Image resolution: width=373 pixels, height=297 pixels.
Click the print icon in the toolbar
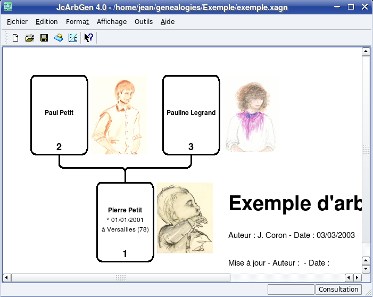tap(59, 38)
